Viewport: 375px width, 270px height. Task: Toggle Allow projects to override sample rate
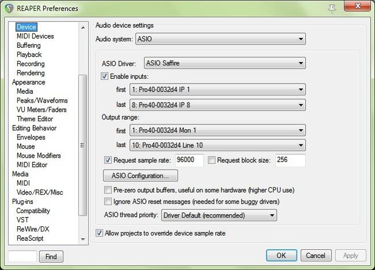(x=99, y=233)
